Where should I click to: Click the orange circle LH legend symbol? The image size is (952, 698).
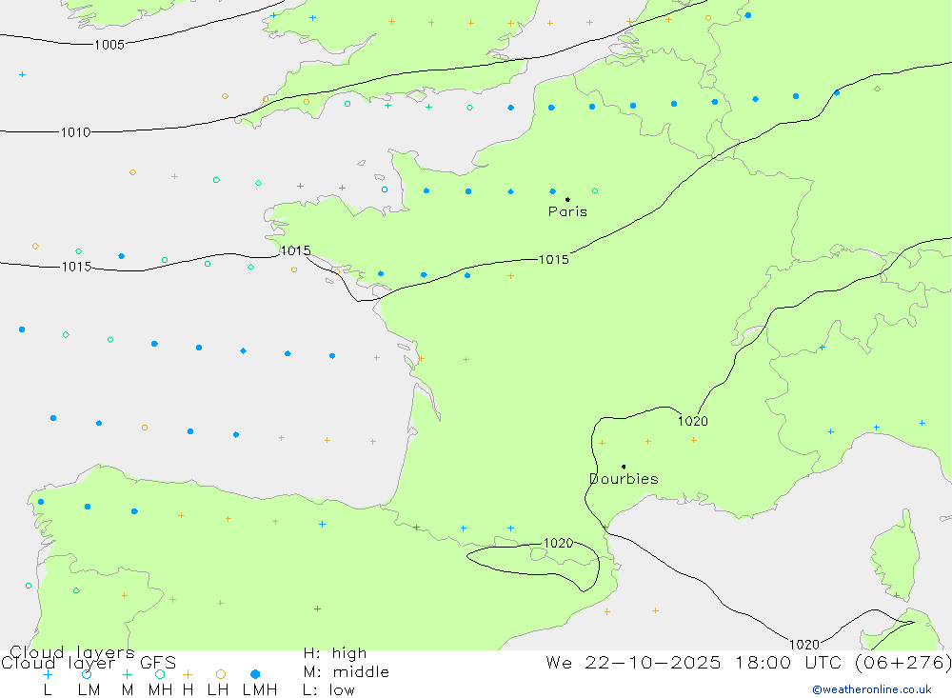221,674
